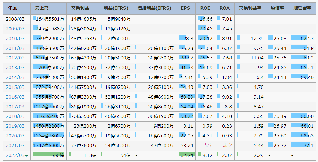
Task: Select SG&A ratio 77.1
Action: [309, 146]
